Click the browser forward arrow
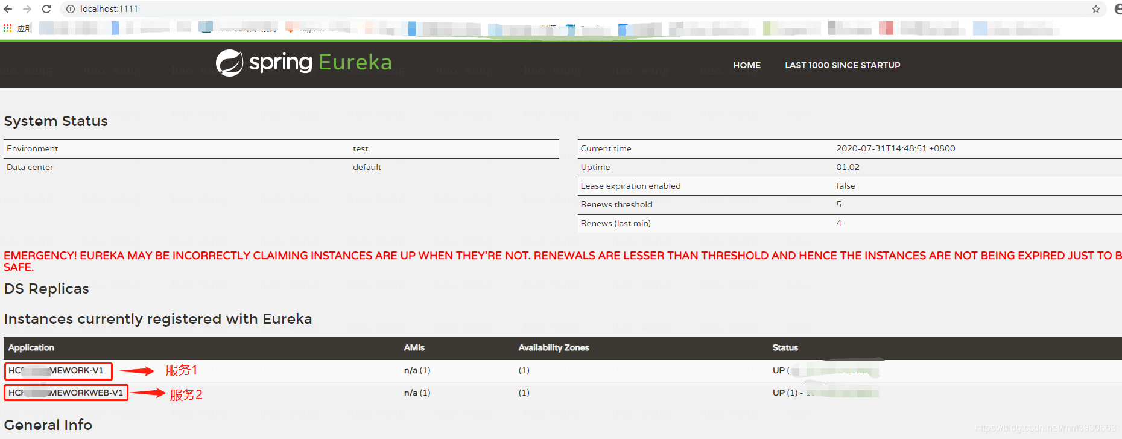This screenshot has height=439, width=1122. click(x=27, y=9)
